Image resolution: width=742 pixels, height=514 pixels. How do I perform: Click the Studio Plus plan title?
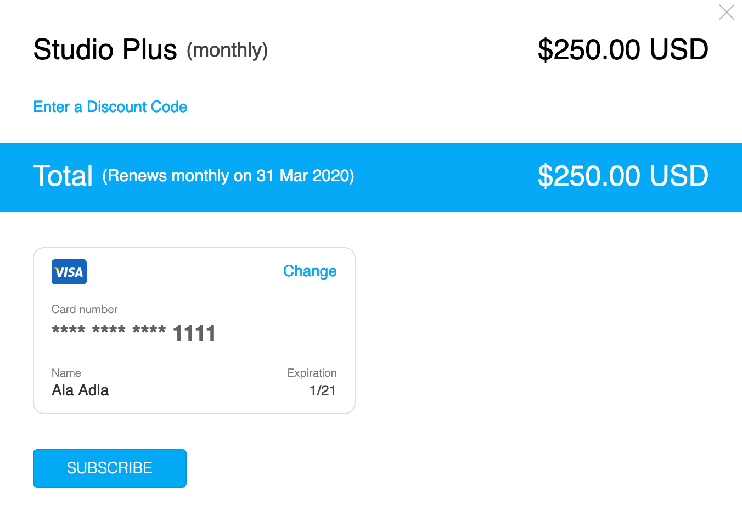click(105, 49)
